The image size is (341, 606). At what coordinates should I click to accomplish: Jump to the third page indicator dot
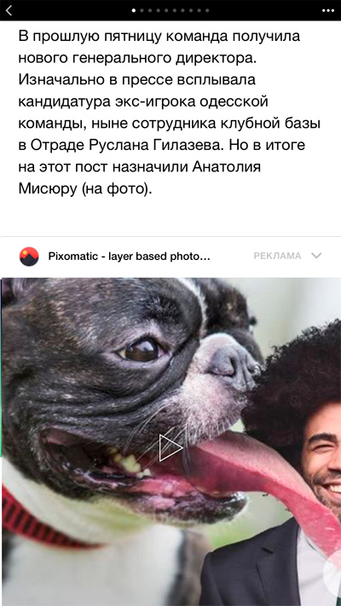pyautogui.click(x=150, y=10)
